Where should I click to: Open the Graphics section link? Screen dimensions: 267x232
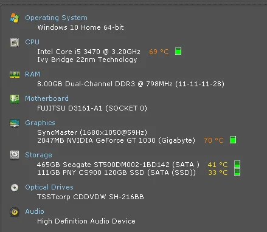coord(40,123)
